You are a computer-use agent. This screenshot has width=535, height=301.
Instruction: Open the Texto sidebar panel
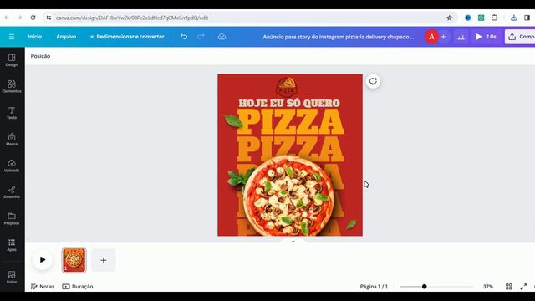point(12,113)
